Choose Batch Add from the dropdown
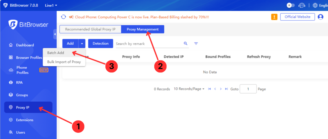 coord(64,53)
